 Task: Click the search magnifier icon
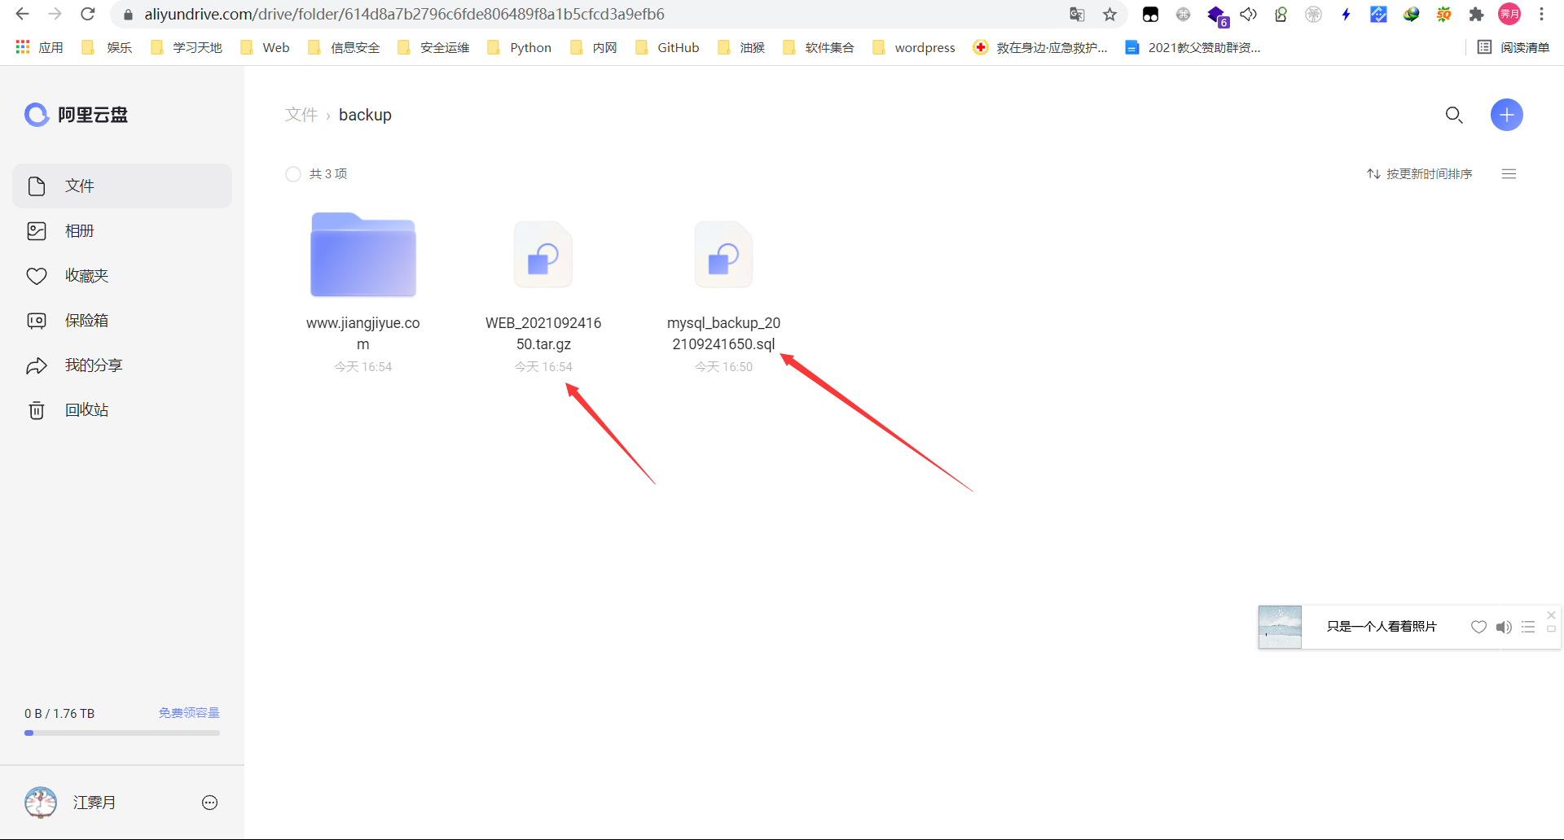(1454, 115)
